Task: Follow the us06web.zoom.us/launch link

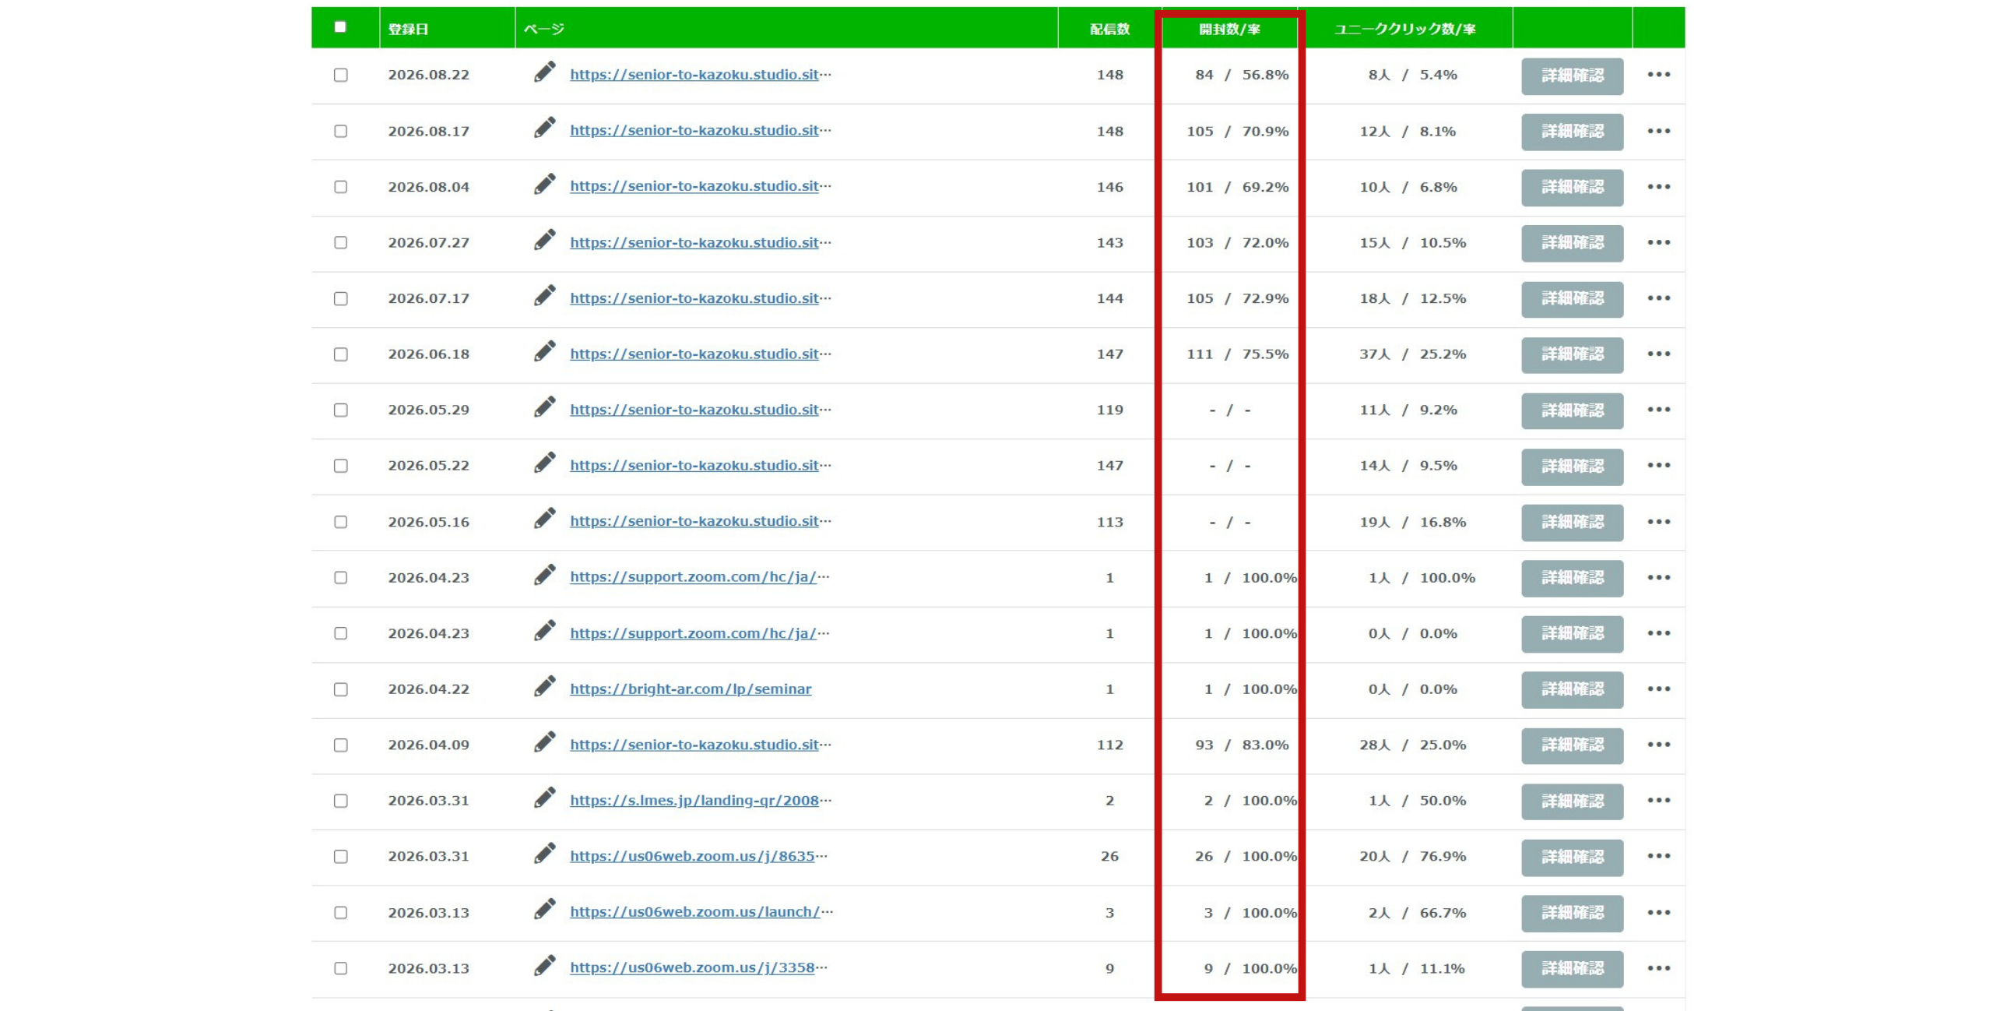Action: point(701,912)
